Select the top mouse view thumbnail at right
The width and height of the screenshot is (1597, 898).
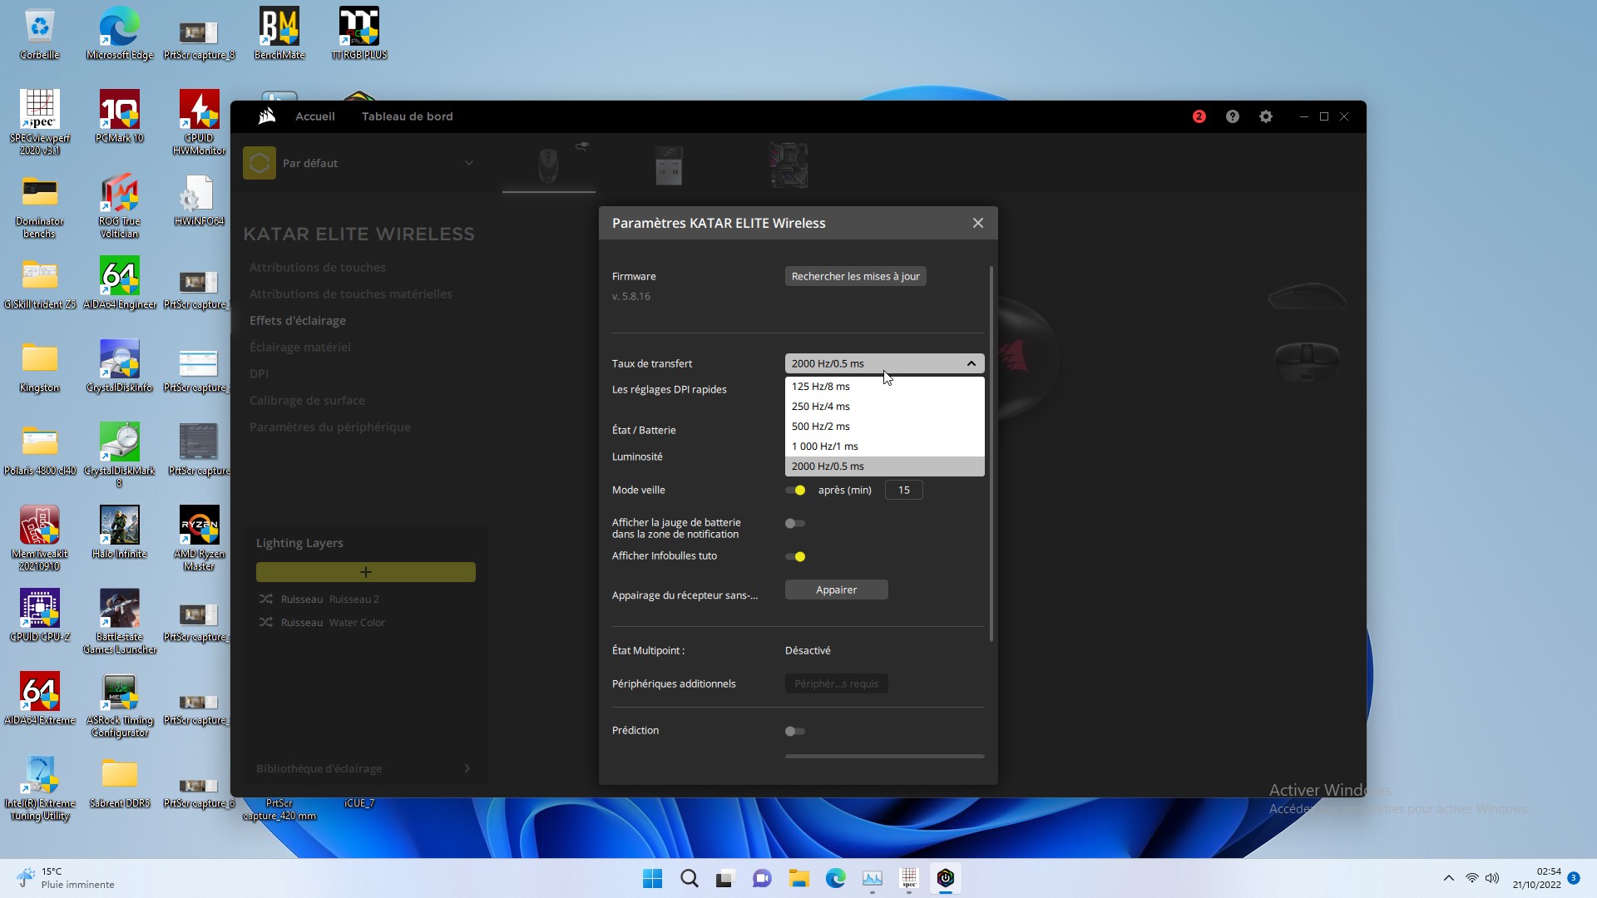pos(1307,297)
